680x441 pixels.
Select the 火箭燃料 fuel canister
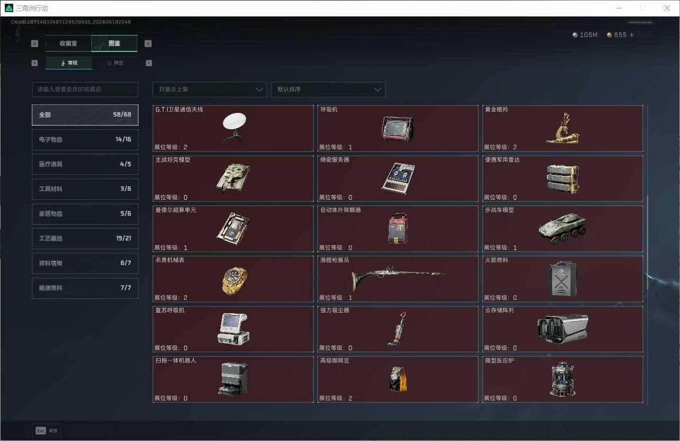pyautogui.click(x=563, y=279)
